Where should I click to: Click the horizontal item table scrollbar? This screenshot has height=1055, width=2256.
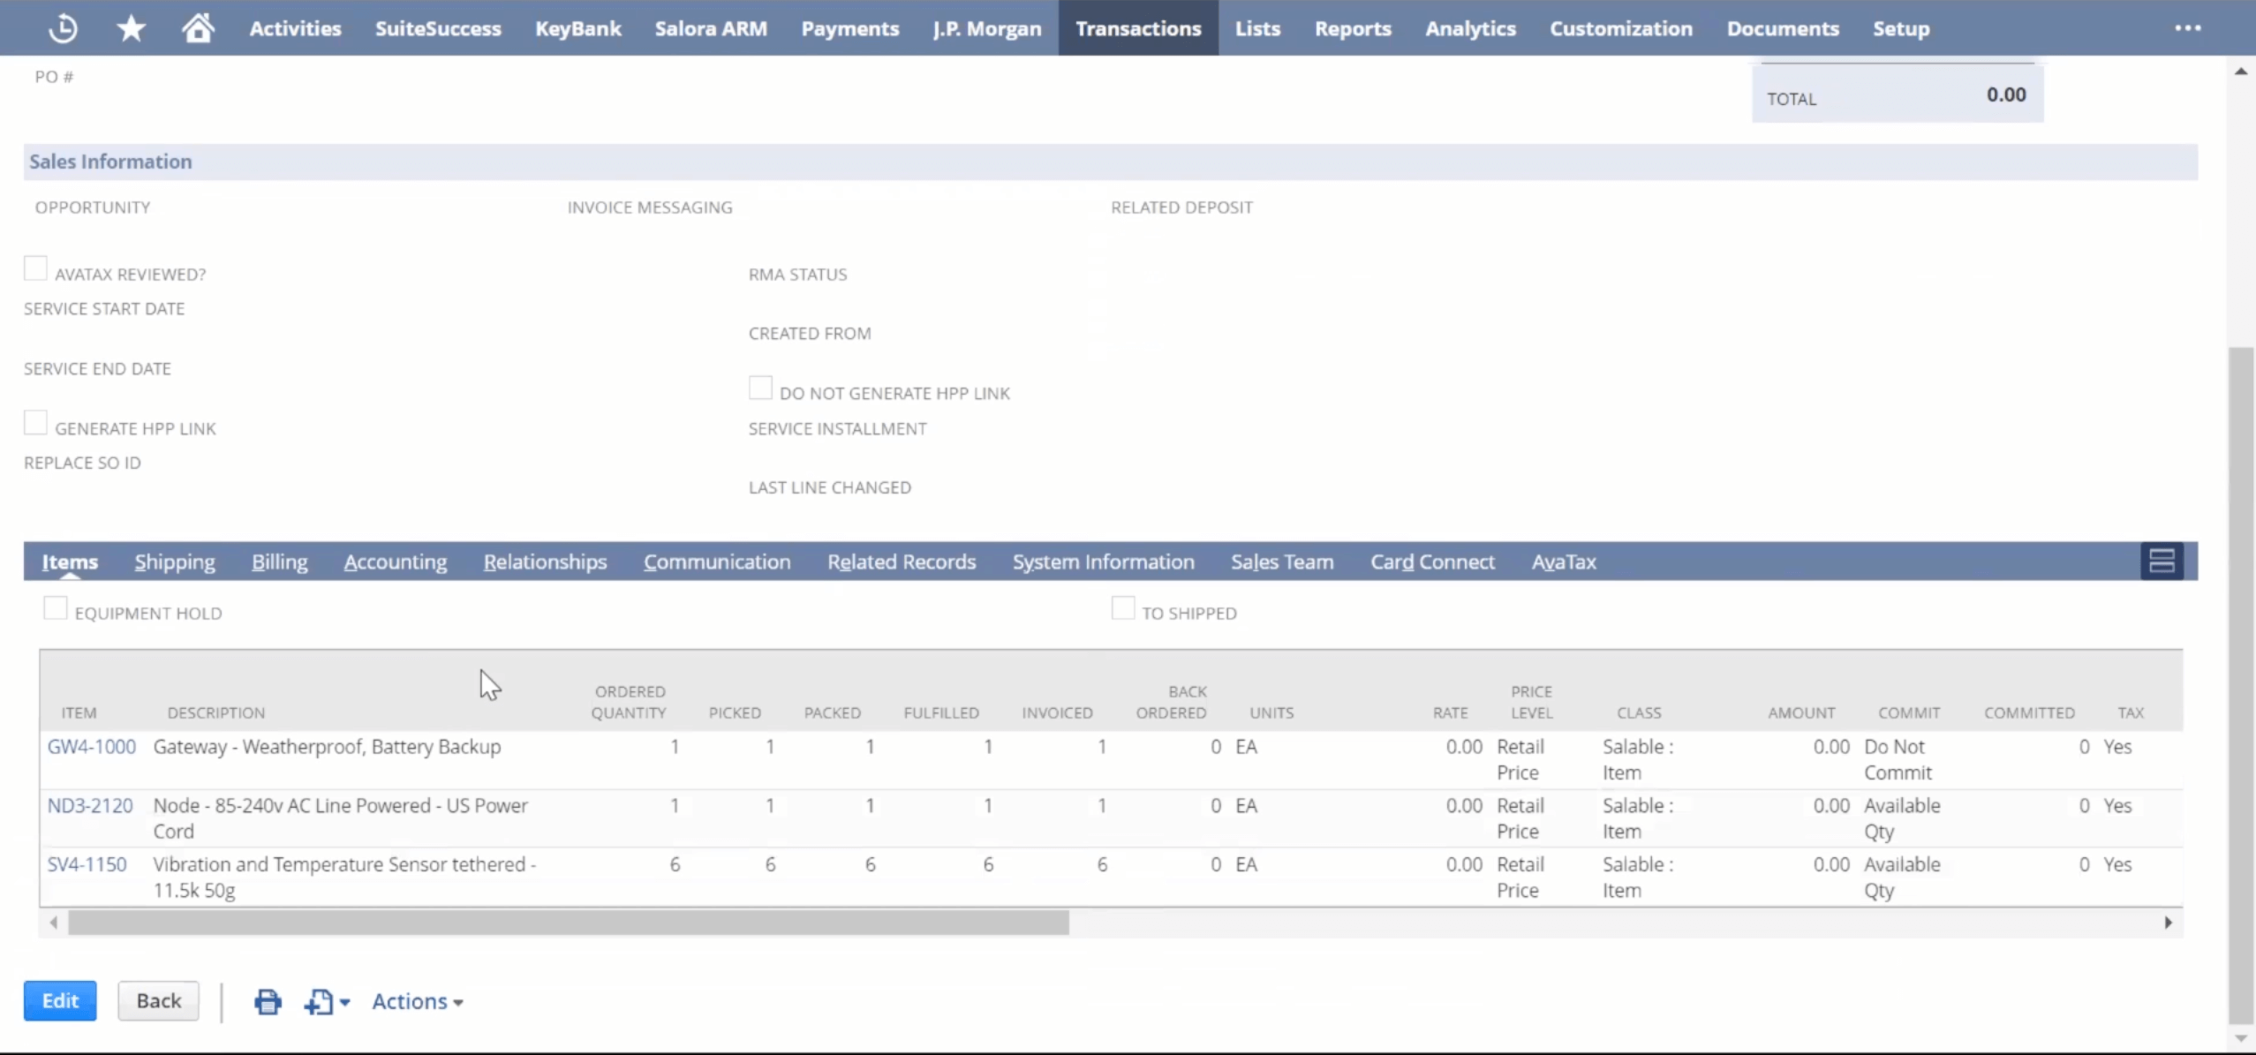[x=568, y=923]
